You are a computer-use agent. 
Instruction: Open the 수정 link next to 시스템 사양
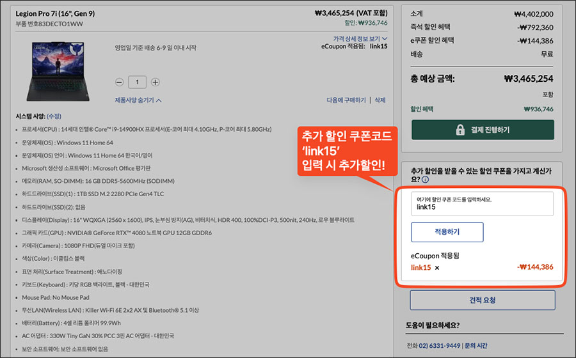54,116
